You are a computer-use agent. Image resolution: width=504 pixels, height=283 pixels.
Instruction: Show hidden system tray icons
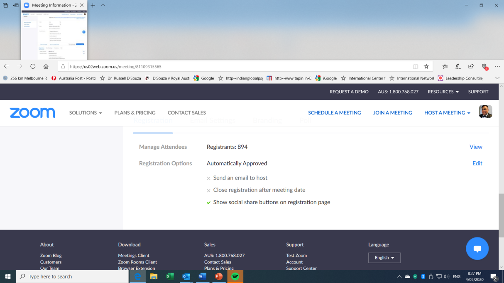(x=399, y=276)
